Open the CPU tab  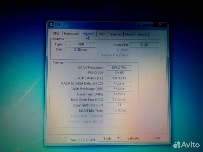56,33
